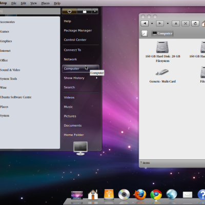
Task: Click CD disc icon in dock
Action: (x=124, y=194)
